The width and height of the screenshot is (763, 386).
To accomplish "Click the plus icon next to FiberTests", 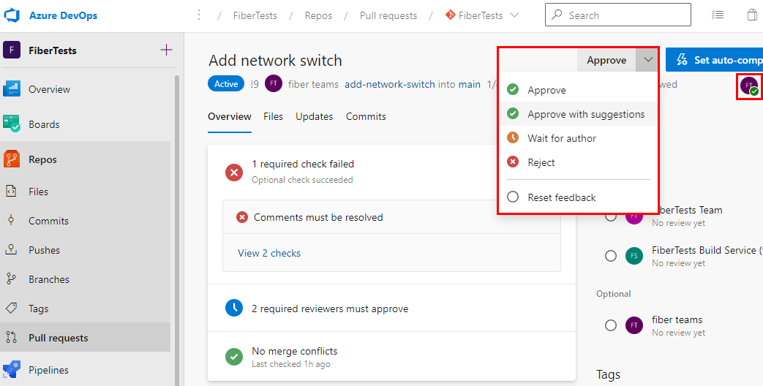I will click(166, 50).
